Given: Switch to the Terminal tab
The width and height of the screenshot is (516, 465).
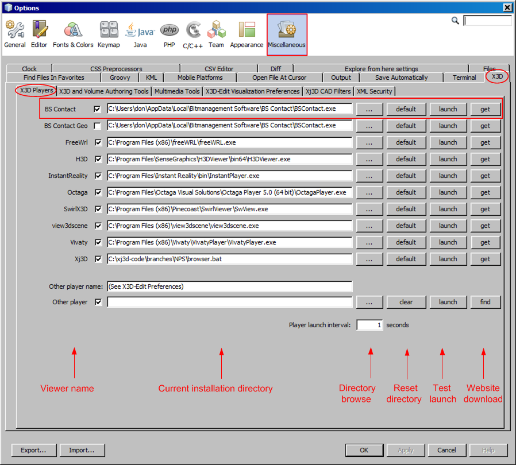Looking at the screenshot, I should pyautogui.click(x=464, y=77).
